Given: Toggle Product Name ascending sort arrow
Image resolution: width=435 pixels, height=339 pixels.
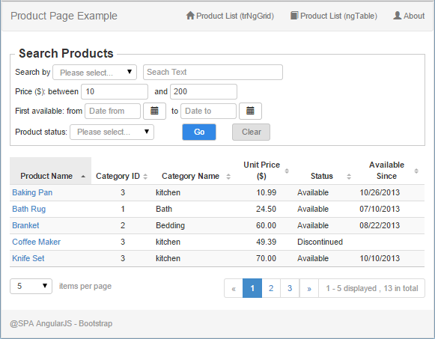Looking at the screenshot, I should pos(83,177).
